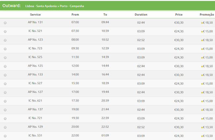Screen dimensions: 215x140
Task: Choose the IC No. 621 radio button
Action: point(5,101)
